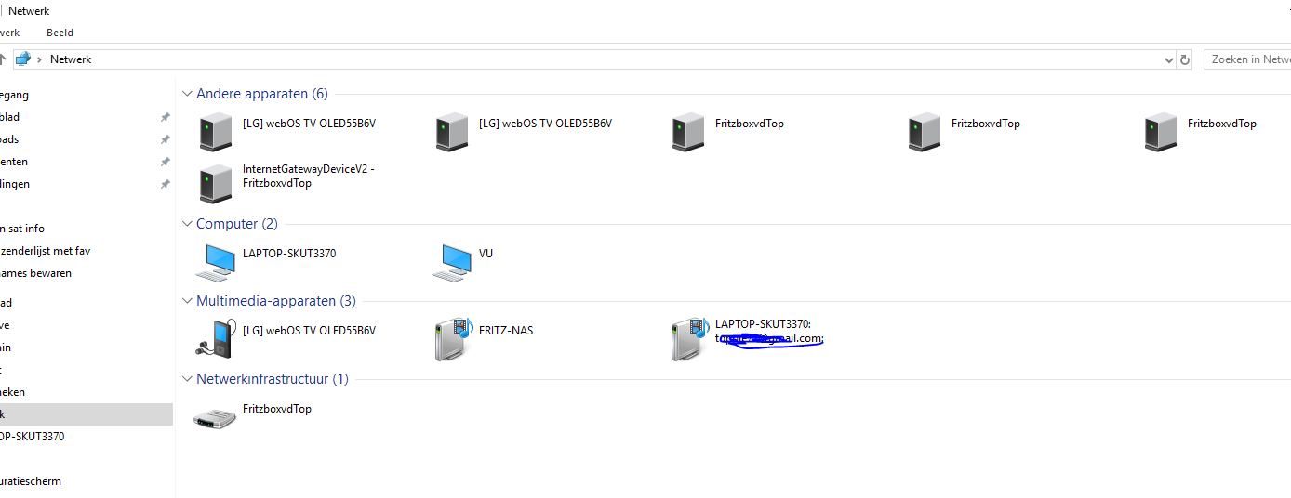Open the Beeld ribbon tab
This screenshot has width=1291, height=498.
60,33
